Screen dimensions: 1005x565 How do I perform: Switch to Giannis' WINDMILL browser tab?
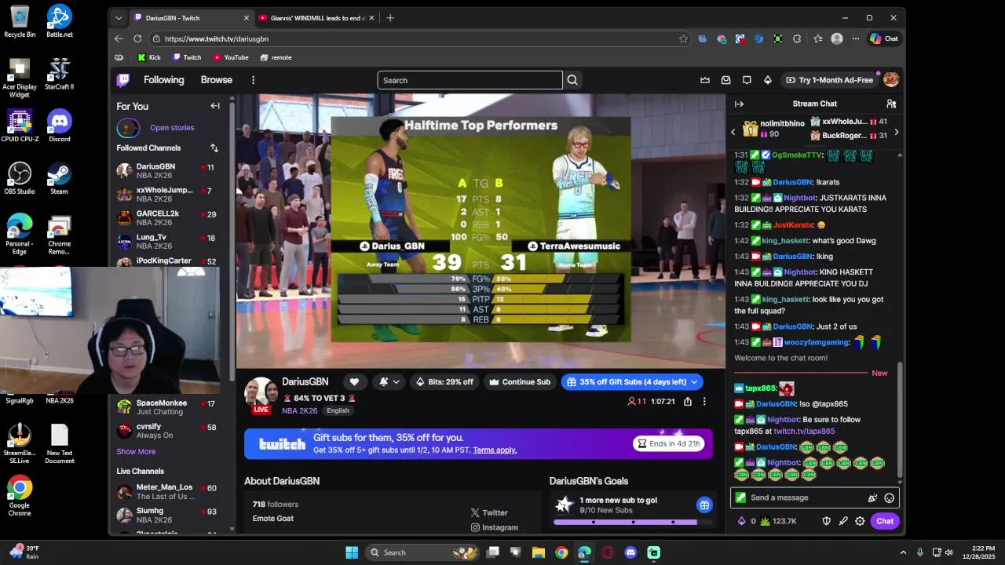tap(316, 18)
